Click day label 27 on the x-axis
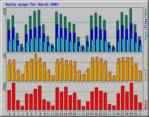149x117 pixels. point(122,114)
